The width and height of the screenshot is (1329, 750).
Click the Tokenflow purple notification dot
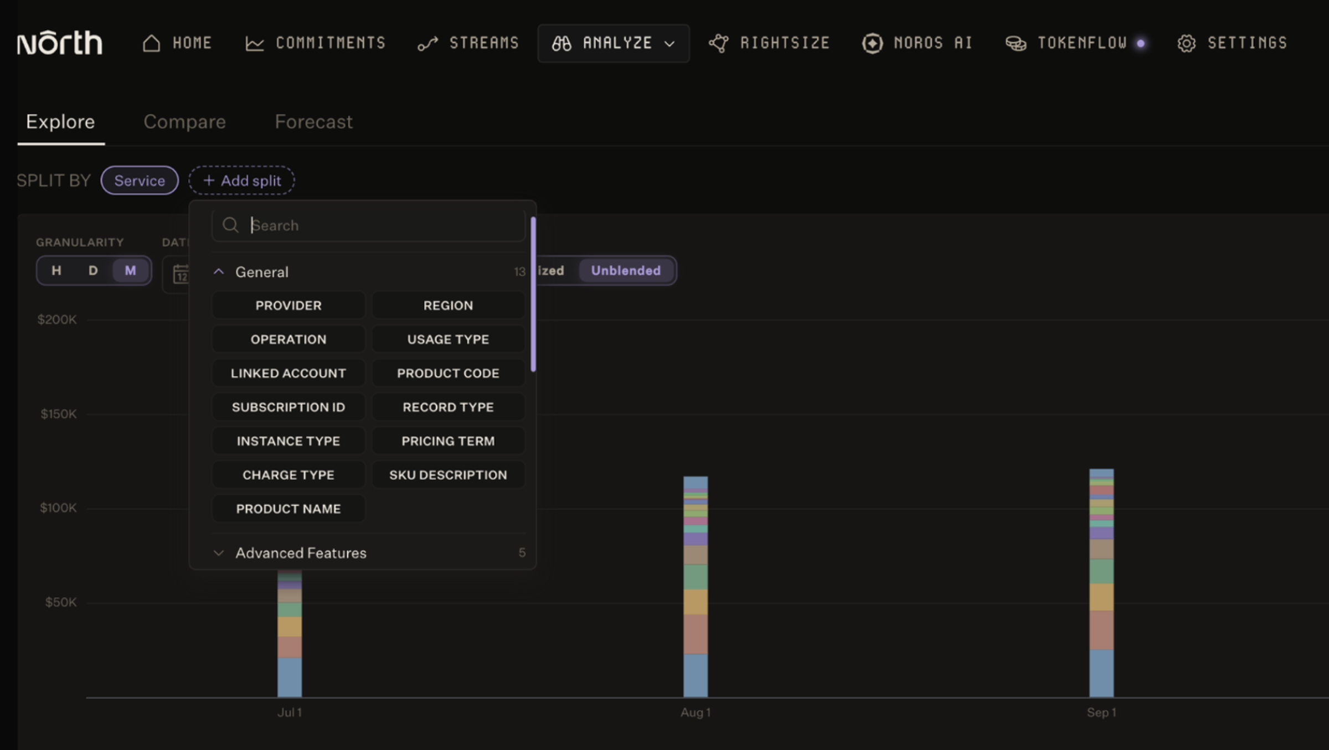click(1141, 43)
